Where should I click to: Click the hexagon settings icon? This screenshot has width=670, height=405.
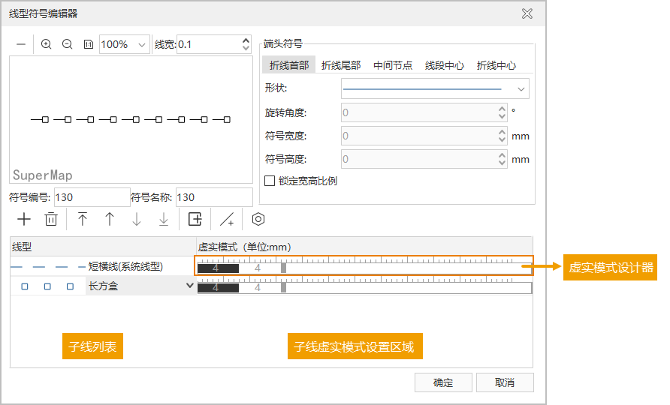[x=258, y=219]
